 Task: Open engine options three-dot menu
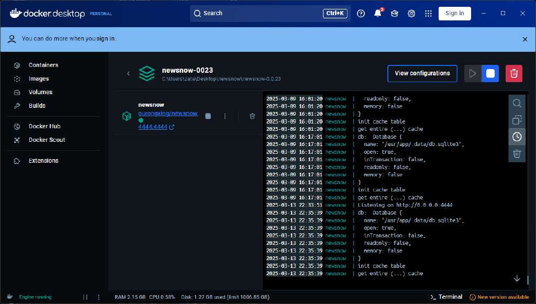tap(99, 297)
